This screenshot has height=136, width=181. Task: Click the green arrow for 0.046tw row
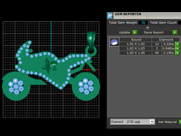coord(177,48)
